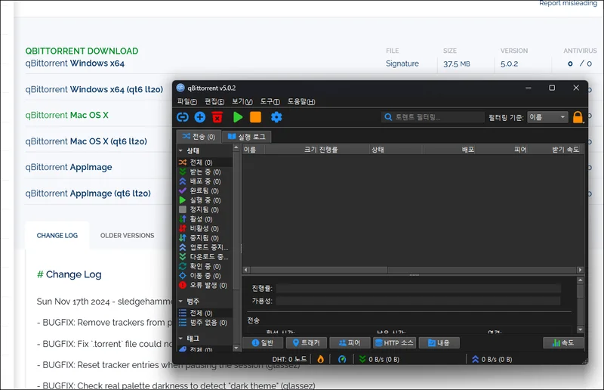Open 필터링 기준 이름 dropdown
Screen dimensions: 604x390
[548, 117]
